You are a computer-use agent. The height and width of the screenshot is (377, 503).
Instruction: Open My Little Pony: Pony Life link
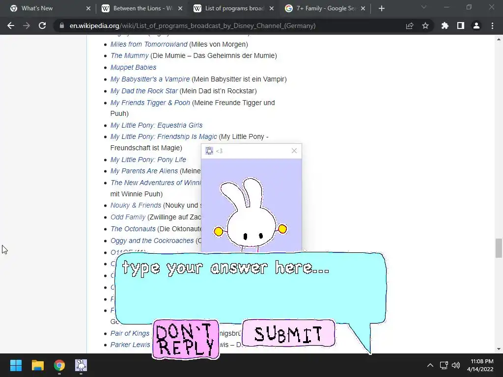(148, 160)
